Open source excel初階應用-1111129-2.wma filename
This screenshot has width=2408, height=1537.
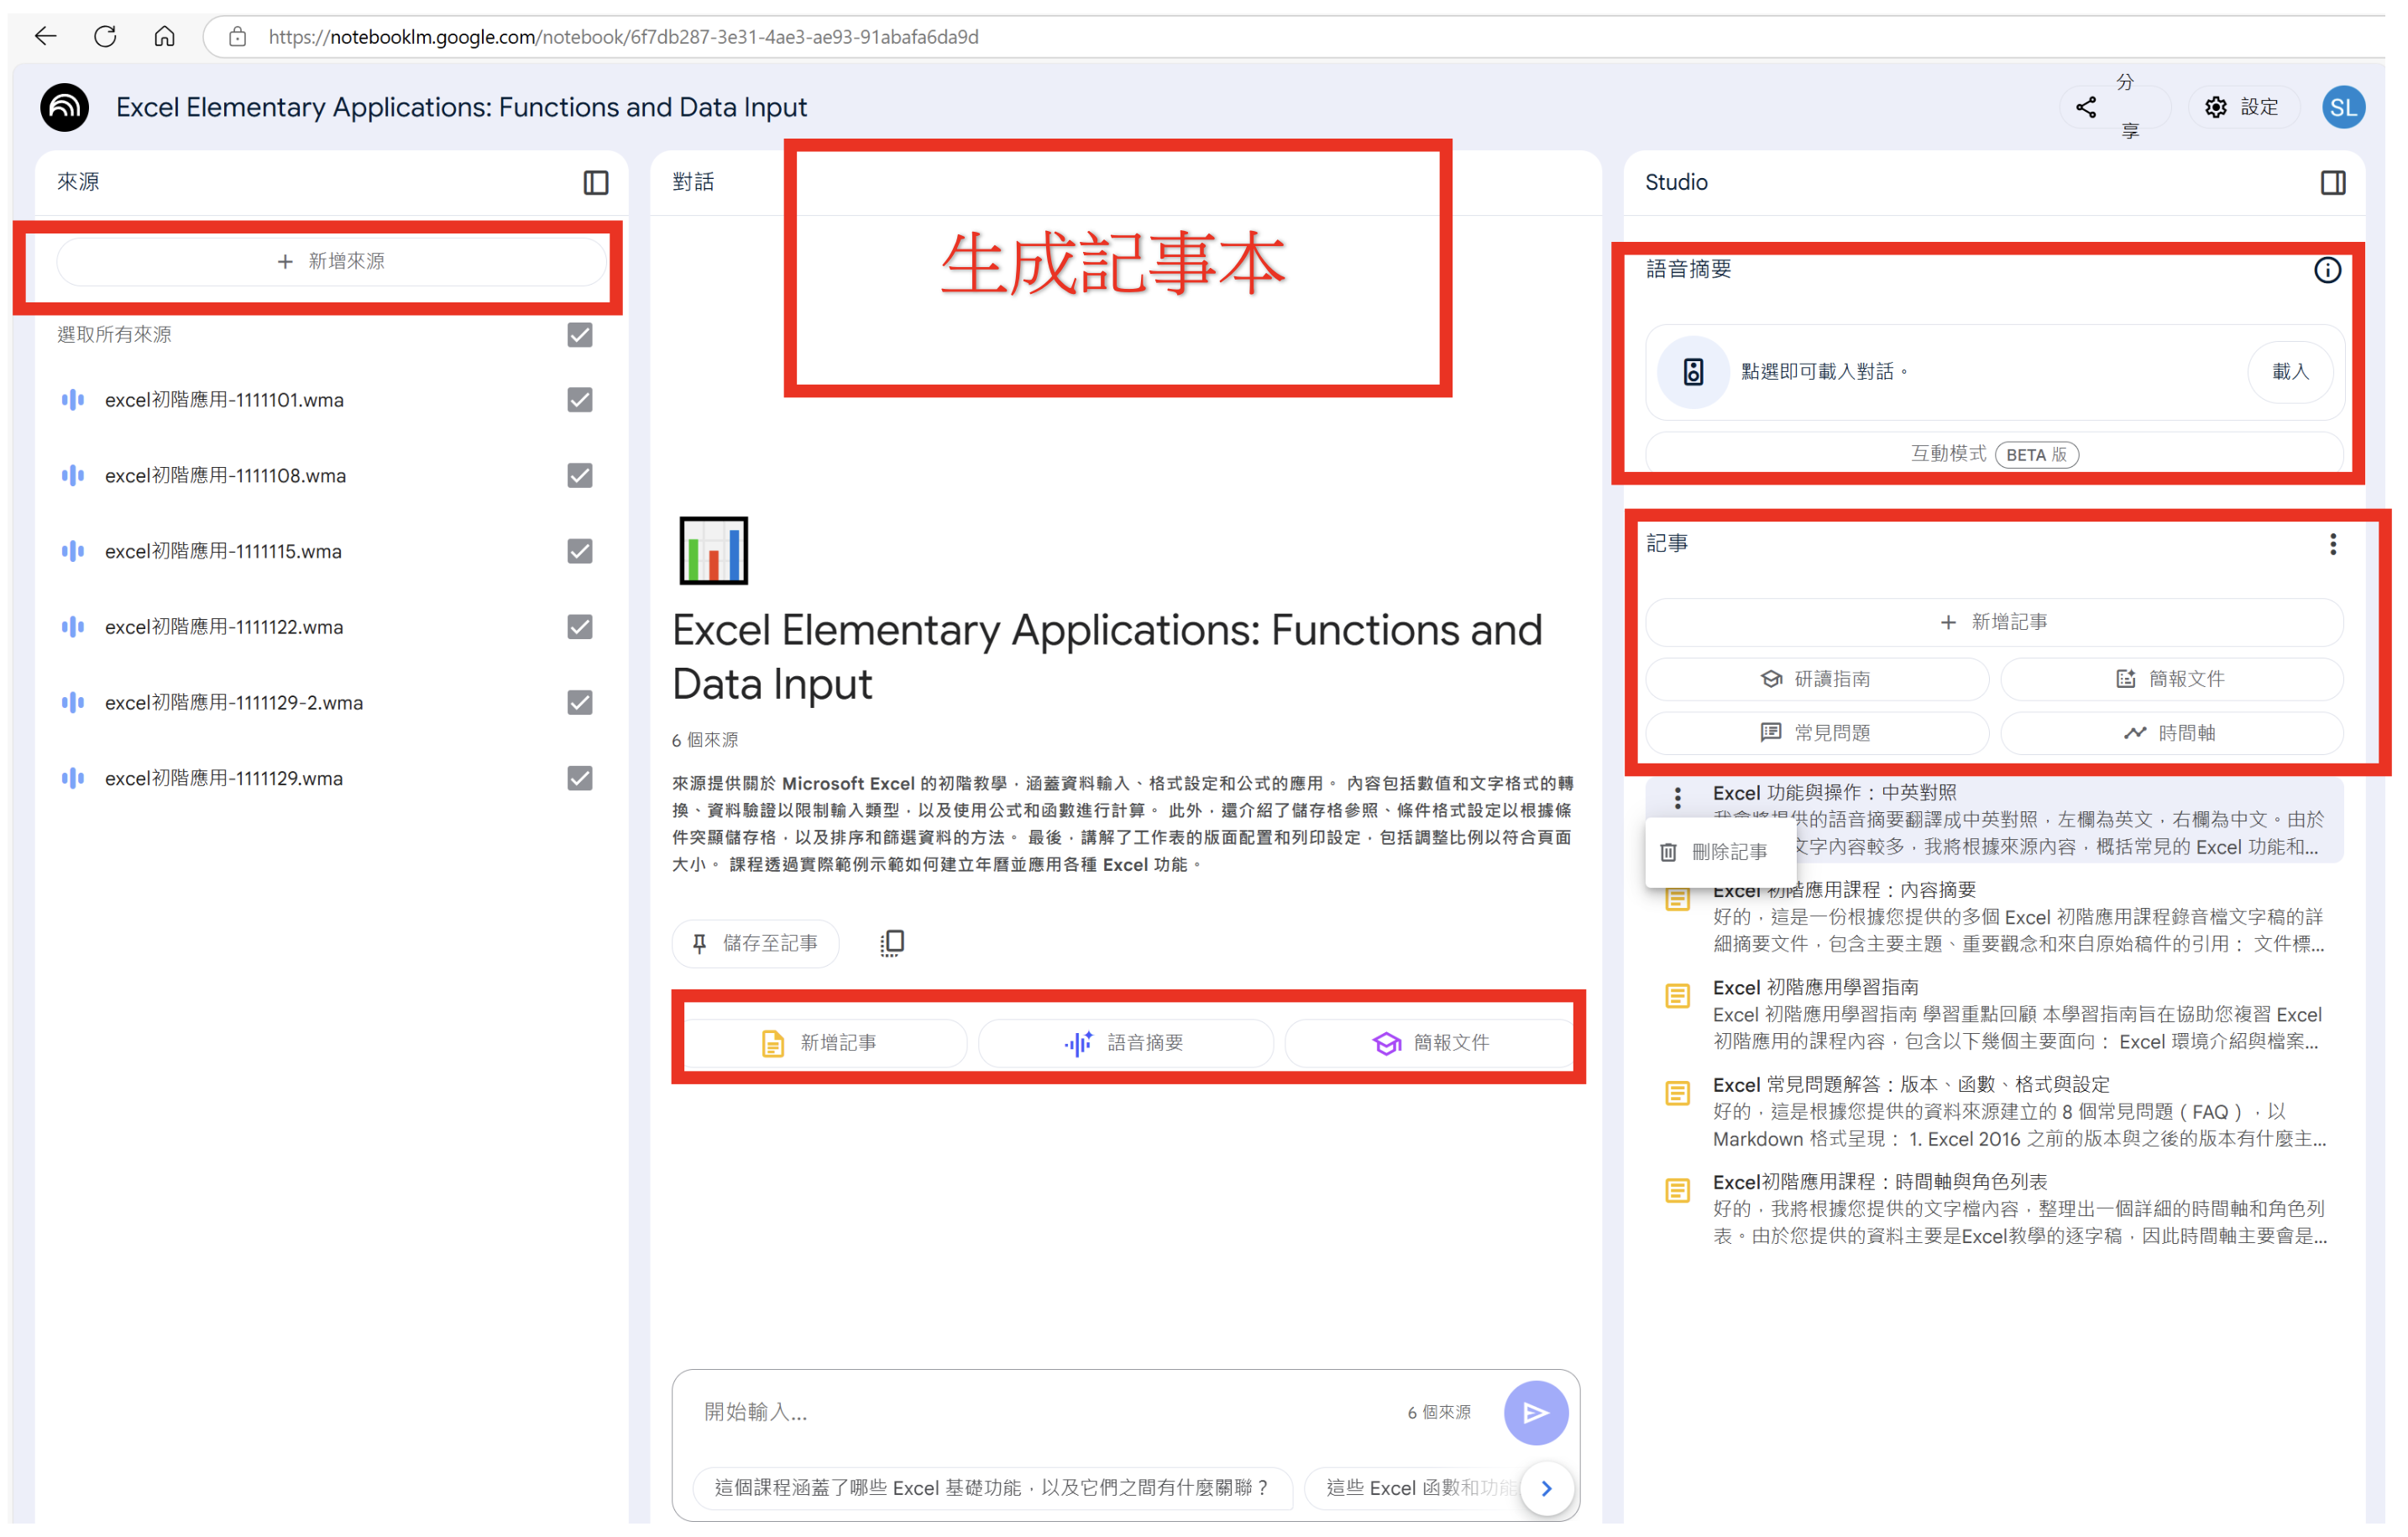click(x=234, y=702)
